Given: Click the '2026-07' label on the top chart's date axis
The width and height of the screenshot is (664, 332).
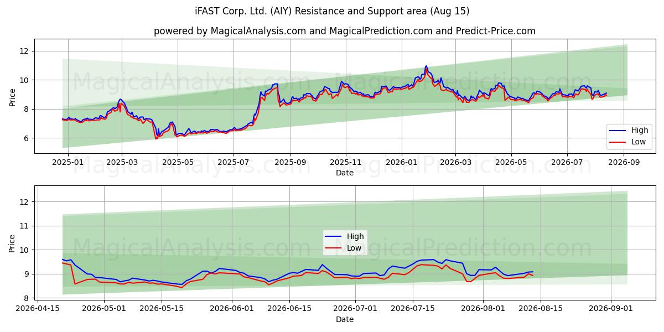Looking at the screenshot, I should coord(567,163).
